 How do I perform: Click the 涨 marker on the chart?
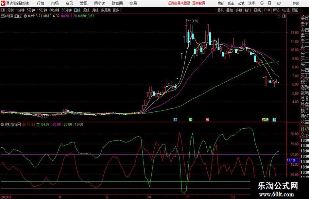207,119
